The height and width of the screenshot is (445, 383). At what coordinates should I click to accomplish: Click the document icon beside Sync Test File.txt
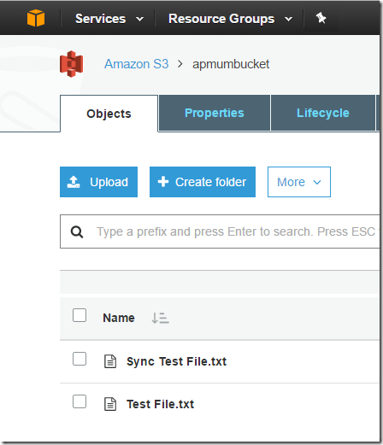click(x=110, y=361)
